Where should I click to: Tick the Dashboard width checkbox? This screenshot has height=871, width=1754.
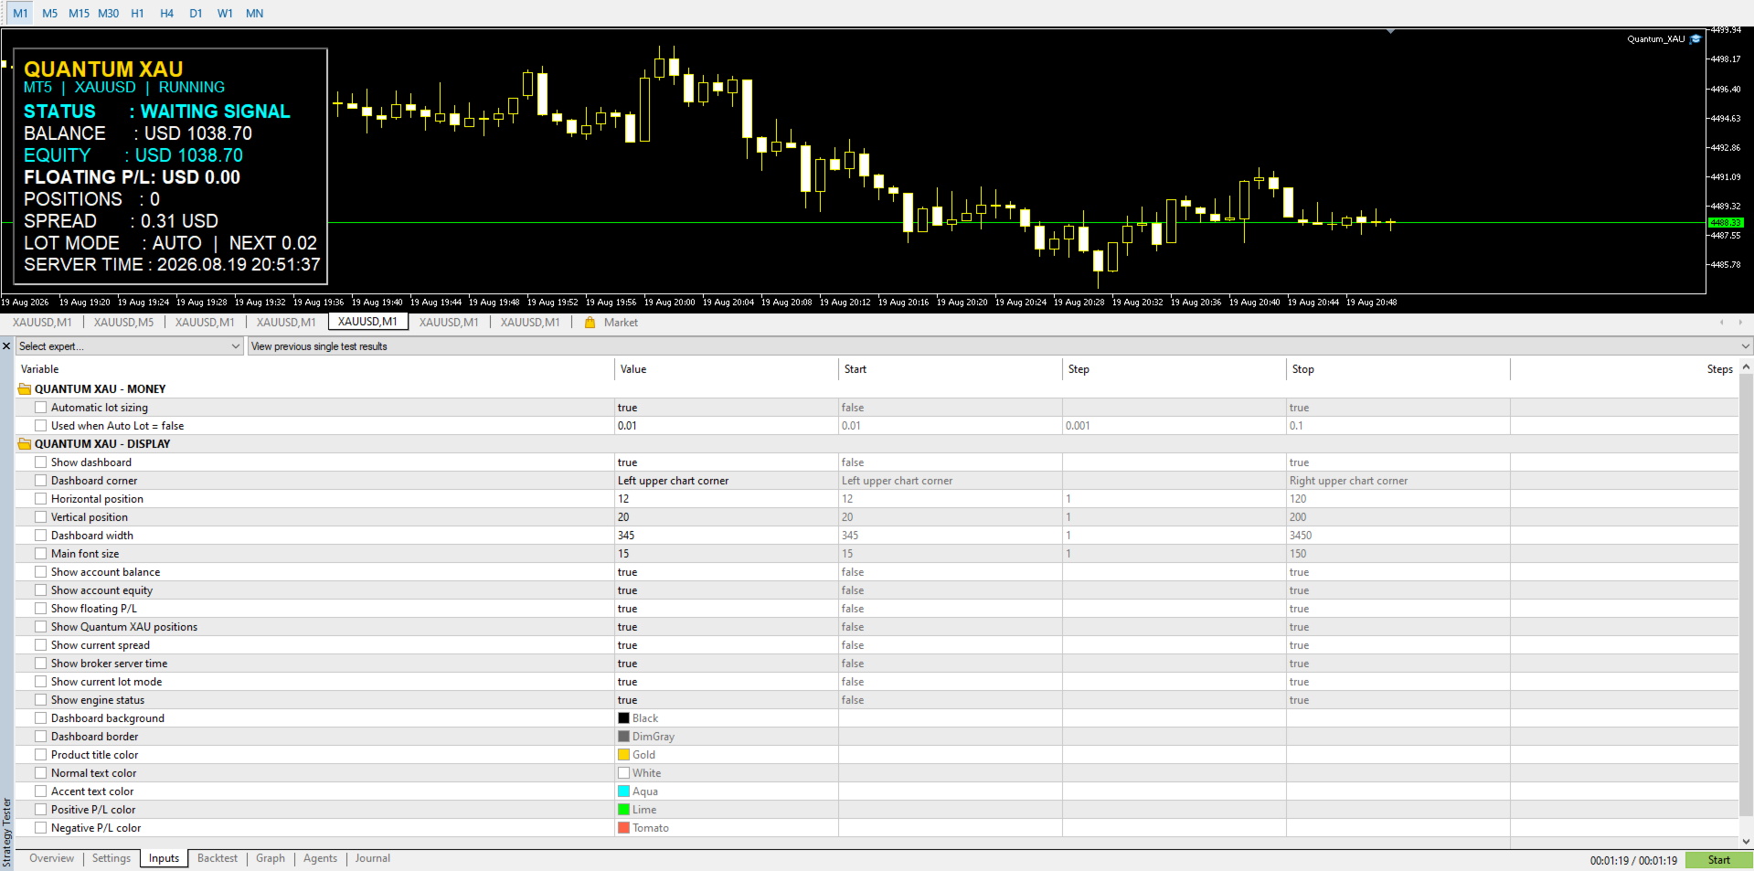[40, 536]
